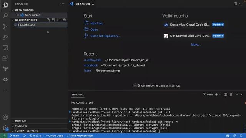This screenshot has width=246, height=138.
Task: Refresh the explorer file tree
Action: [59, 20]
